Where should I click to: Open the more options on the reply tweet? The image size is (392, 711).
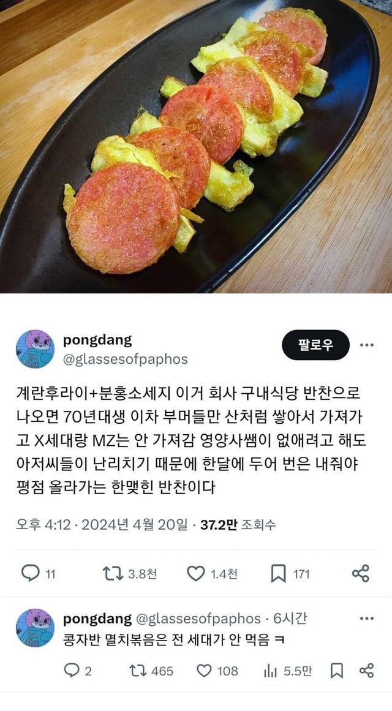click(x=367, y=619)
